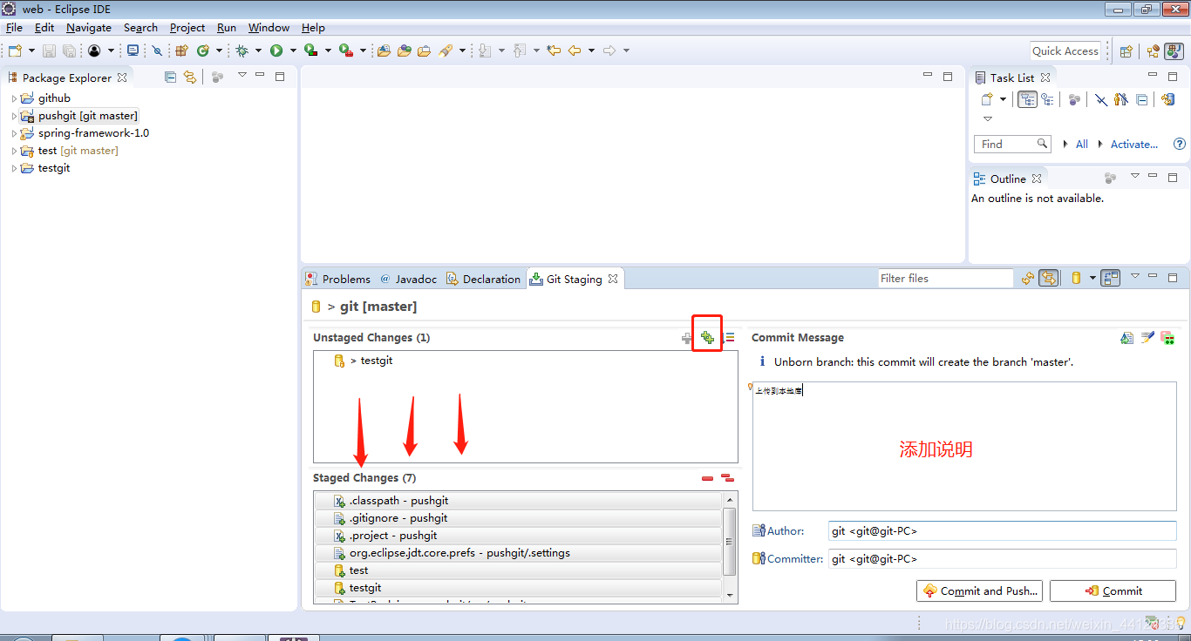The image size is (1191, 641).
Task: Toggle Scheduled view in Task List
Action: point(1047,99)
